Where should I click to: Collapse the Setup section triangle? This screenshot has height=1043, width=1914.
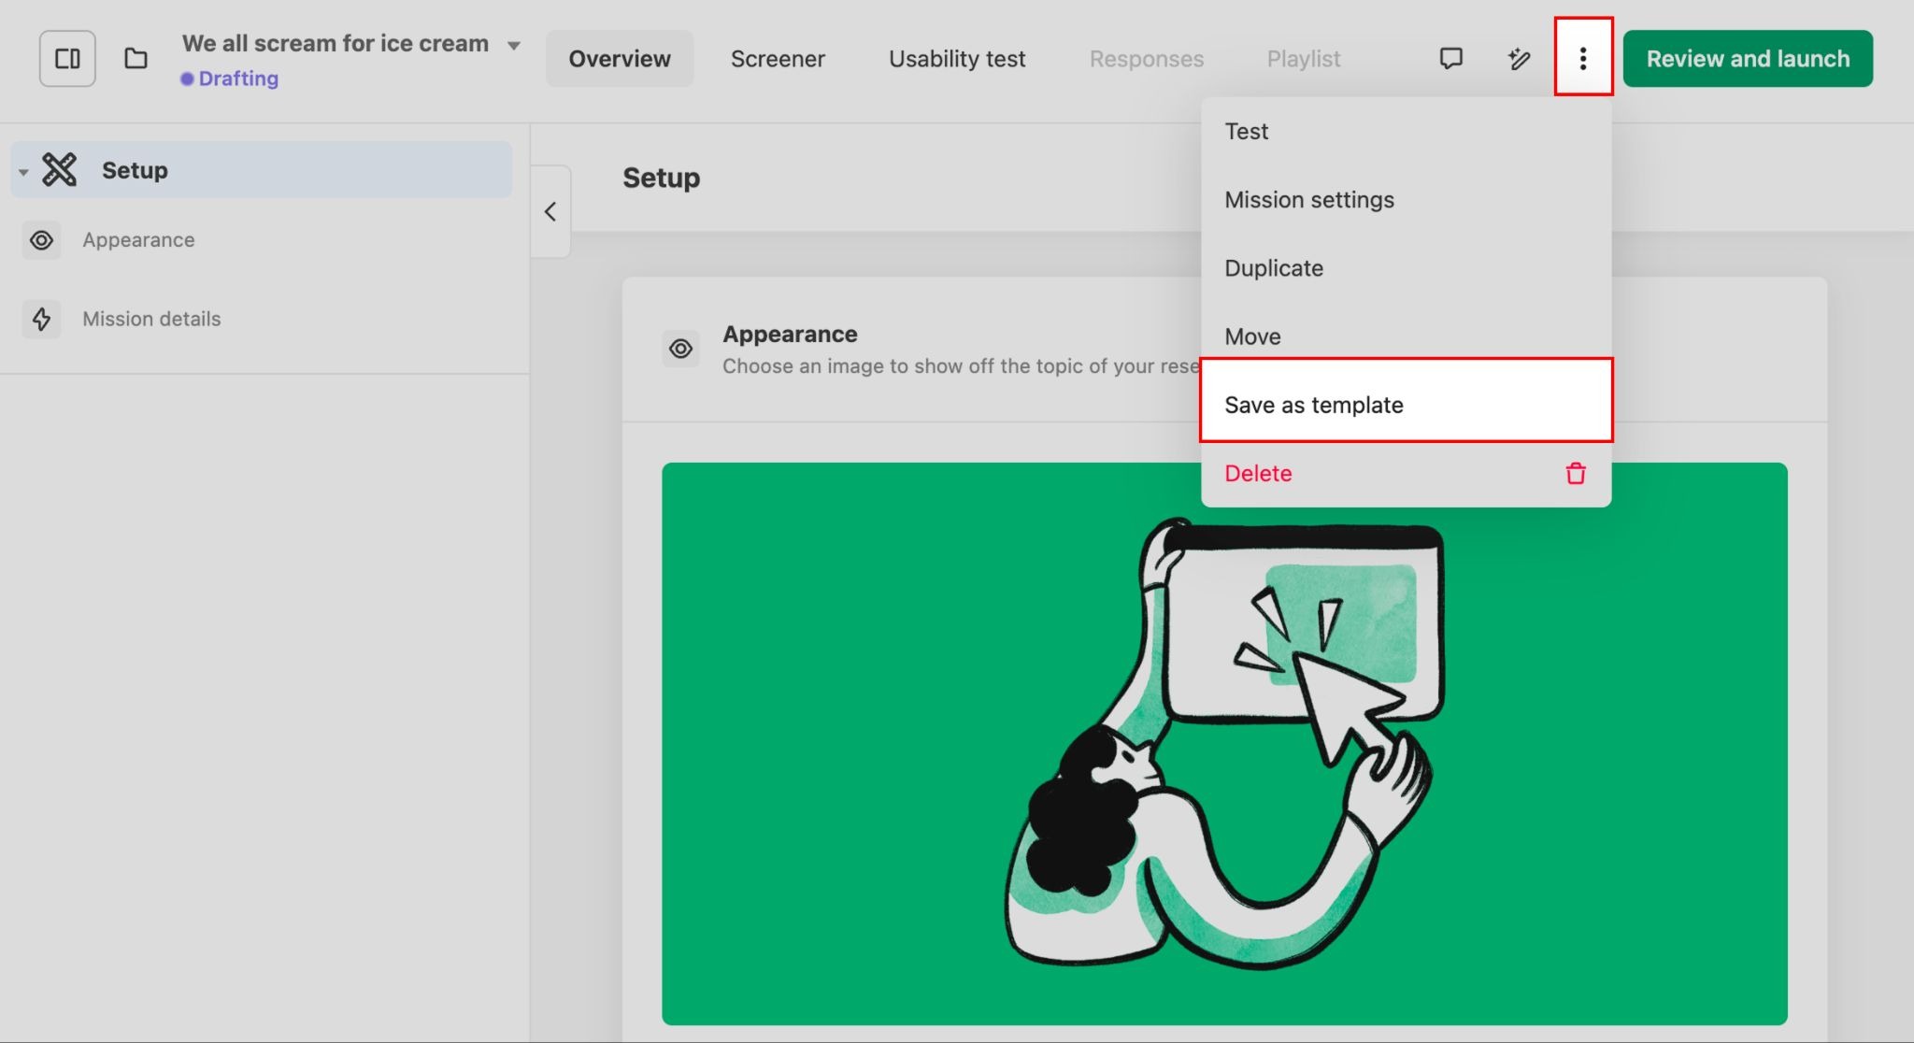(23, 172)
